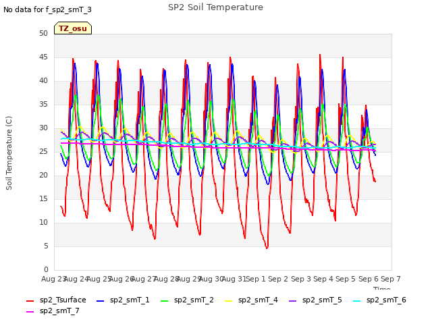This screenshot has width=432, height=324.
Task: Click the Aug 23 x-axis tick label
Action: 54,279
